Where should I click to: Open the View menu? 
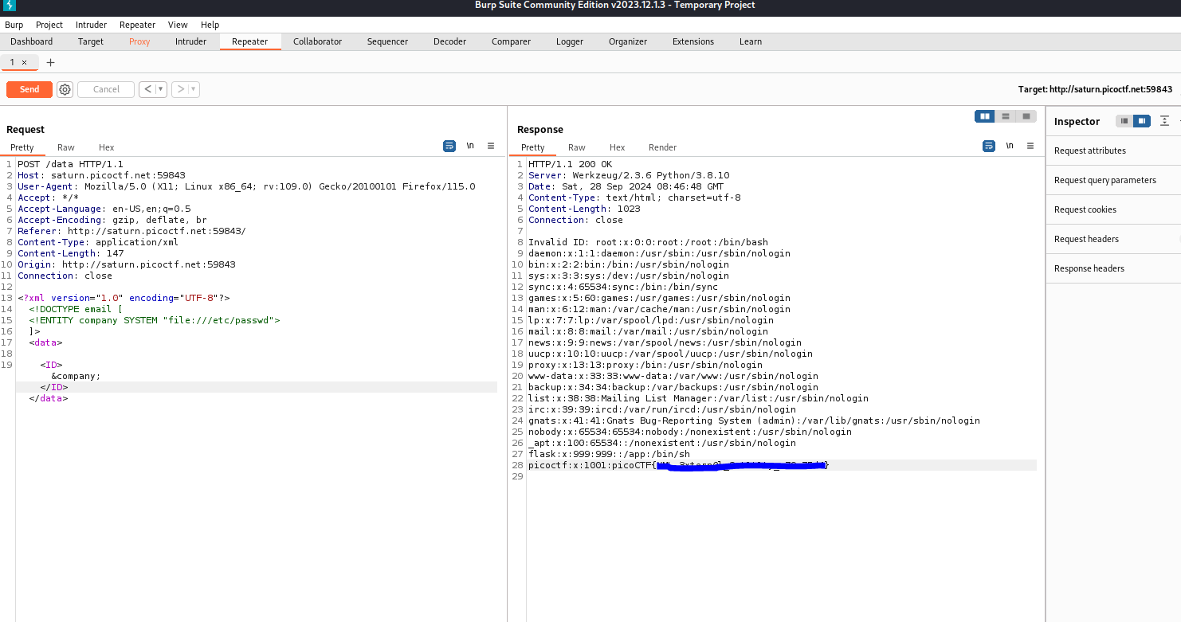[x=178, y=25]
